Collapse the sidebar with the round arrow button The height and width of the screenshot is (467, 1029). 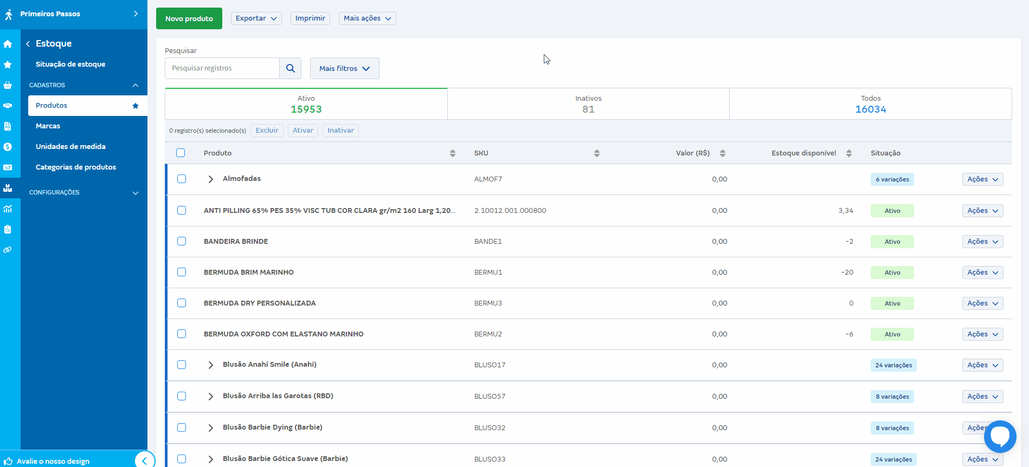tap(144, 460)
